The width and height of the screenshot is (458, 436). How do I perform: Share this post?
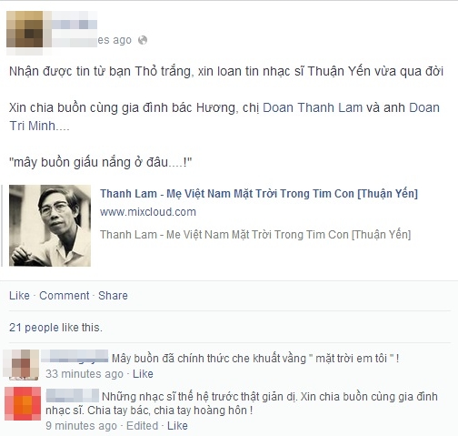point(113,296)
